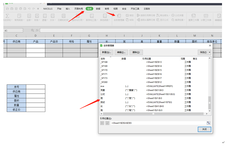Image resolution: width=229 pixels, height=147 pixels.
Task: Click the reference field containing =Sheet1!$D$3:$D$5
Action: [158, 123]
